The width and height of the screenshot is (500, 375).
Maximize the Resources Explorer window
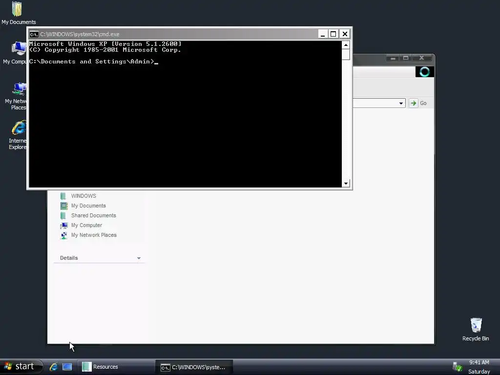click(x=406, y=58)
